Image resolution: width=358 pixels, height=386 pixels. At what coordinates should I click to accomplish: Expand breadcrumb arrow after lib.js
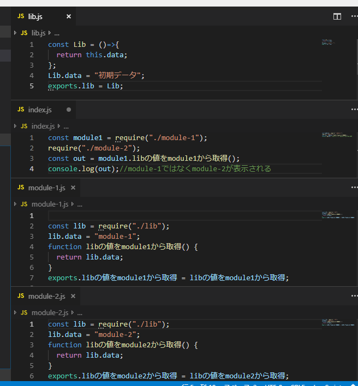(x=50, y=33)
